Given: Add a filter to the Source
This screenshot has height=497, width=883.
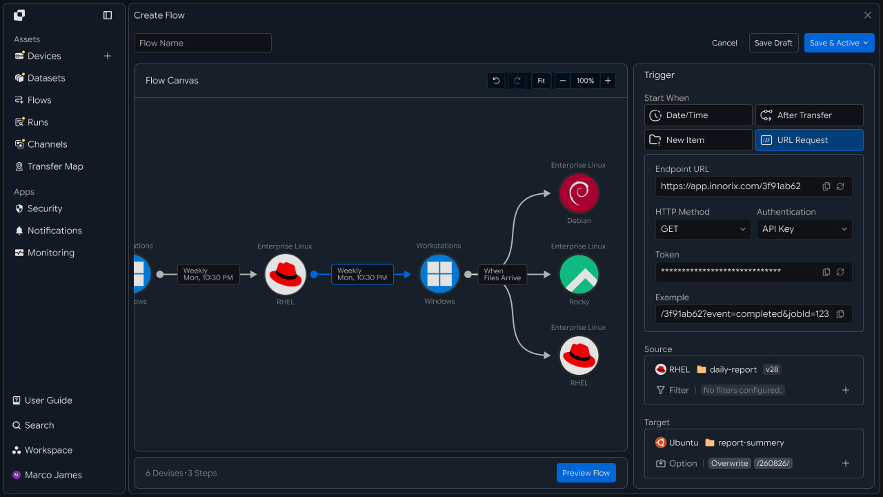Looking at the screenshot, I should (846, 390).
